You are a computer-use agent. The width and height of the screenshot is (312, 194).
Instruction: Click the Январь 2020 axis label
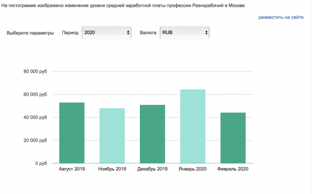coord(192,169)
